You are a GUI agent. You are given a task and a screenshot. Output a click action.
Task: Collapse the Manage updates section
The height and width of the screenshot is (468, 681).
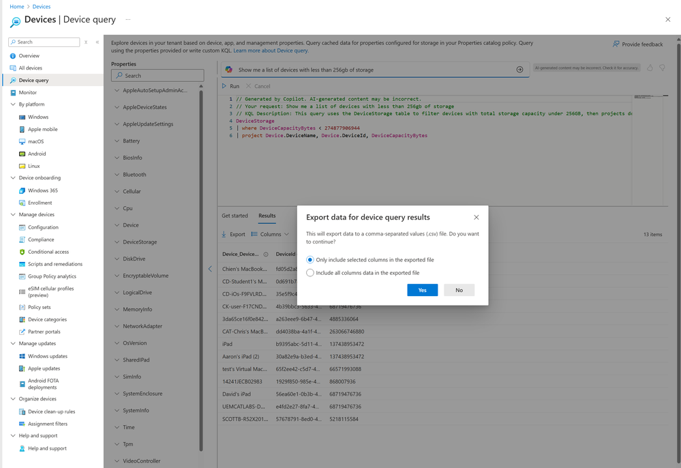tap(13, 343)
